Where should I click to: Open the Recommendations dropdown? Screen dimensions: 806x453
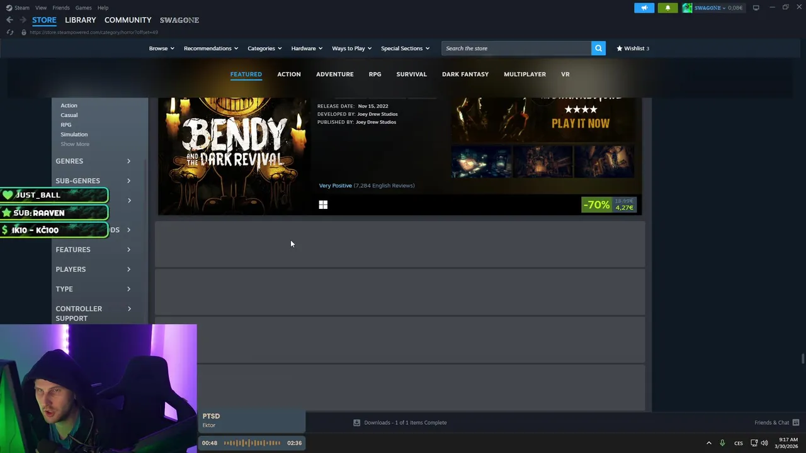point(211,48)
